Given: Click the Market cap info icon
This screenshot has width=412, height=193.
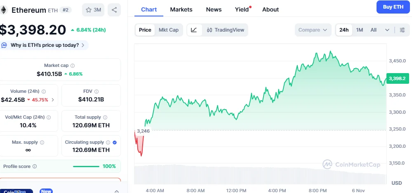Looking at the screenshot, I should [x=73, y=66].
